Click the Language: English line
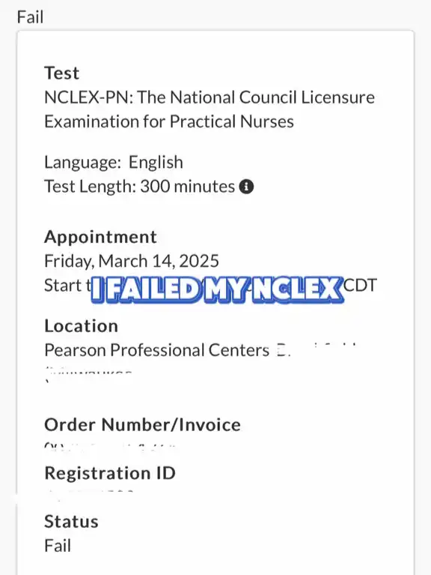 114,162
